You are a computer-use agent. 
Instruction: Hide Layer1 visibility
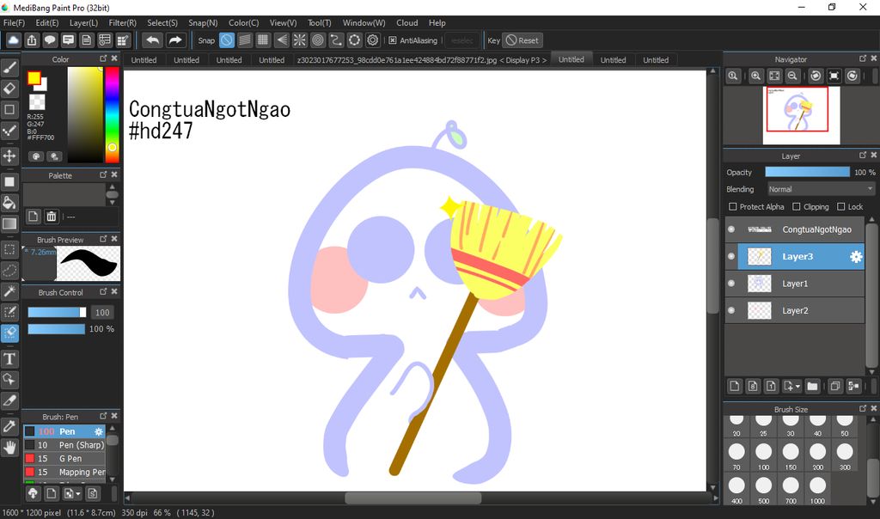(x=731, y=284)
